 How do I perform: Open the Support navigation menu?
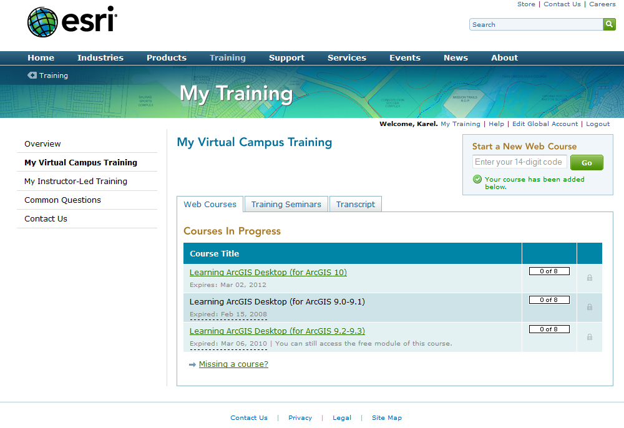click(286, 57)
